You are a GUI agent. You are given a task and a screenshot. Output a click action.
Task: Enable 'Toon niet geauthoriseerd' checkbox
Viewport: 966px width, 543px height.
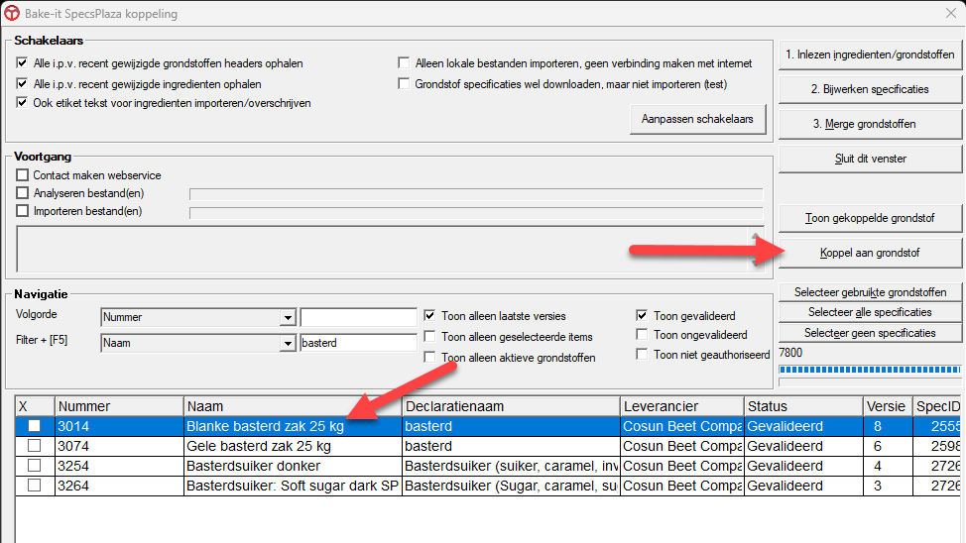point(642,354)
